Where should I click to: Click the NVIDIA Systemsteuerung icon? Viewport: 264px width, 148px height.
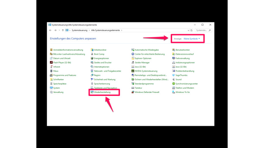coord(133,71)
